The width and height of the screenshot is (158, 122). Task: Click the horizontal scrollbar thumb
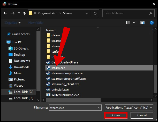[x=73, y=100]
